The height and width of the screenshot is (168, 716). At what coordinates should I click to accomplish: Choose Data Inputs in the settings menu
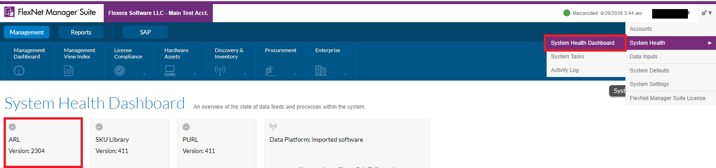644,57
